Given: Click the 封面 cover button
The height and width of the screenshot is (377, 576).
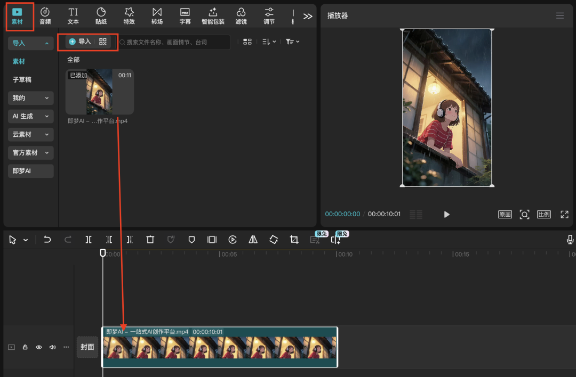Looking at the screenshot, I should (x=87, y=347).
